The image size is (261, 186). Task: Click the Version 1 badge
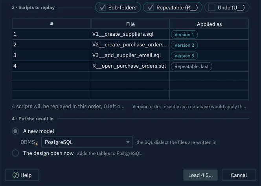(x=184, y=35)
